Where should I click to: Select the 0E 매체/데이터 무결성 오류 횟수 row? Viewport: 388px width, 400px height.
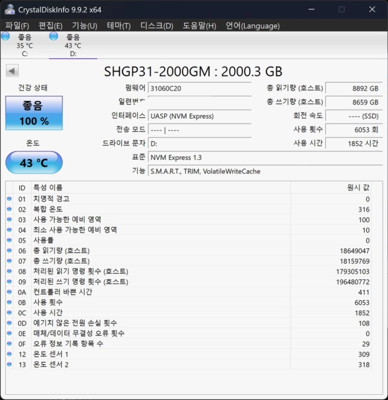[x=188, y=333]
